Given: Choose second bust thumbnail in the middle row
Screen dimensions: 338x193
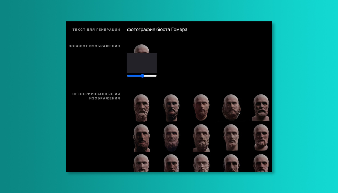Looking at the screenshot, I should (x=171, y=138).
